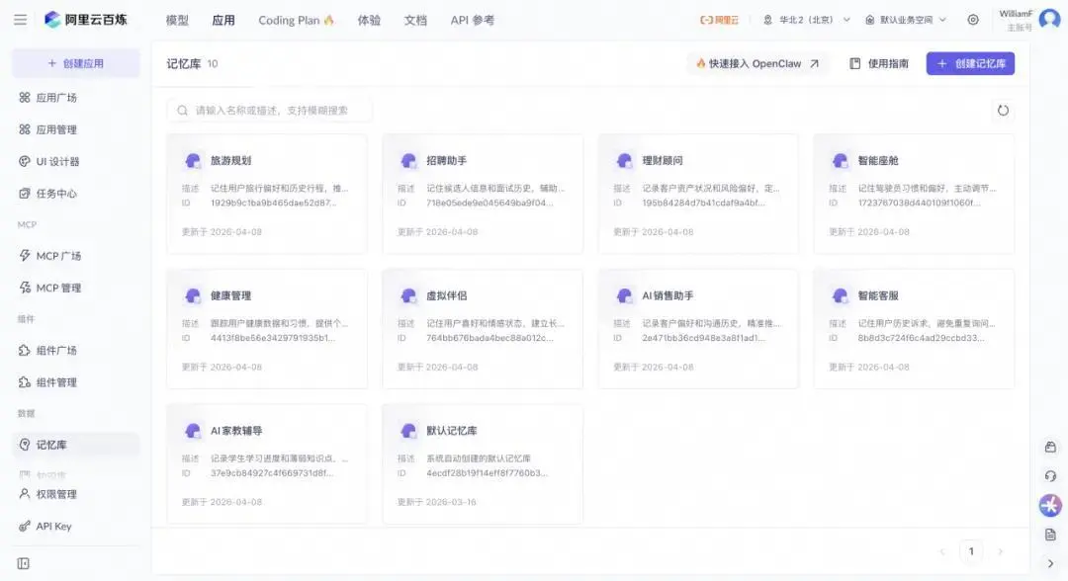The image size is (1068, 581).
Task: Open the 旅游规划 memory card
Action: (266, 194)
